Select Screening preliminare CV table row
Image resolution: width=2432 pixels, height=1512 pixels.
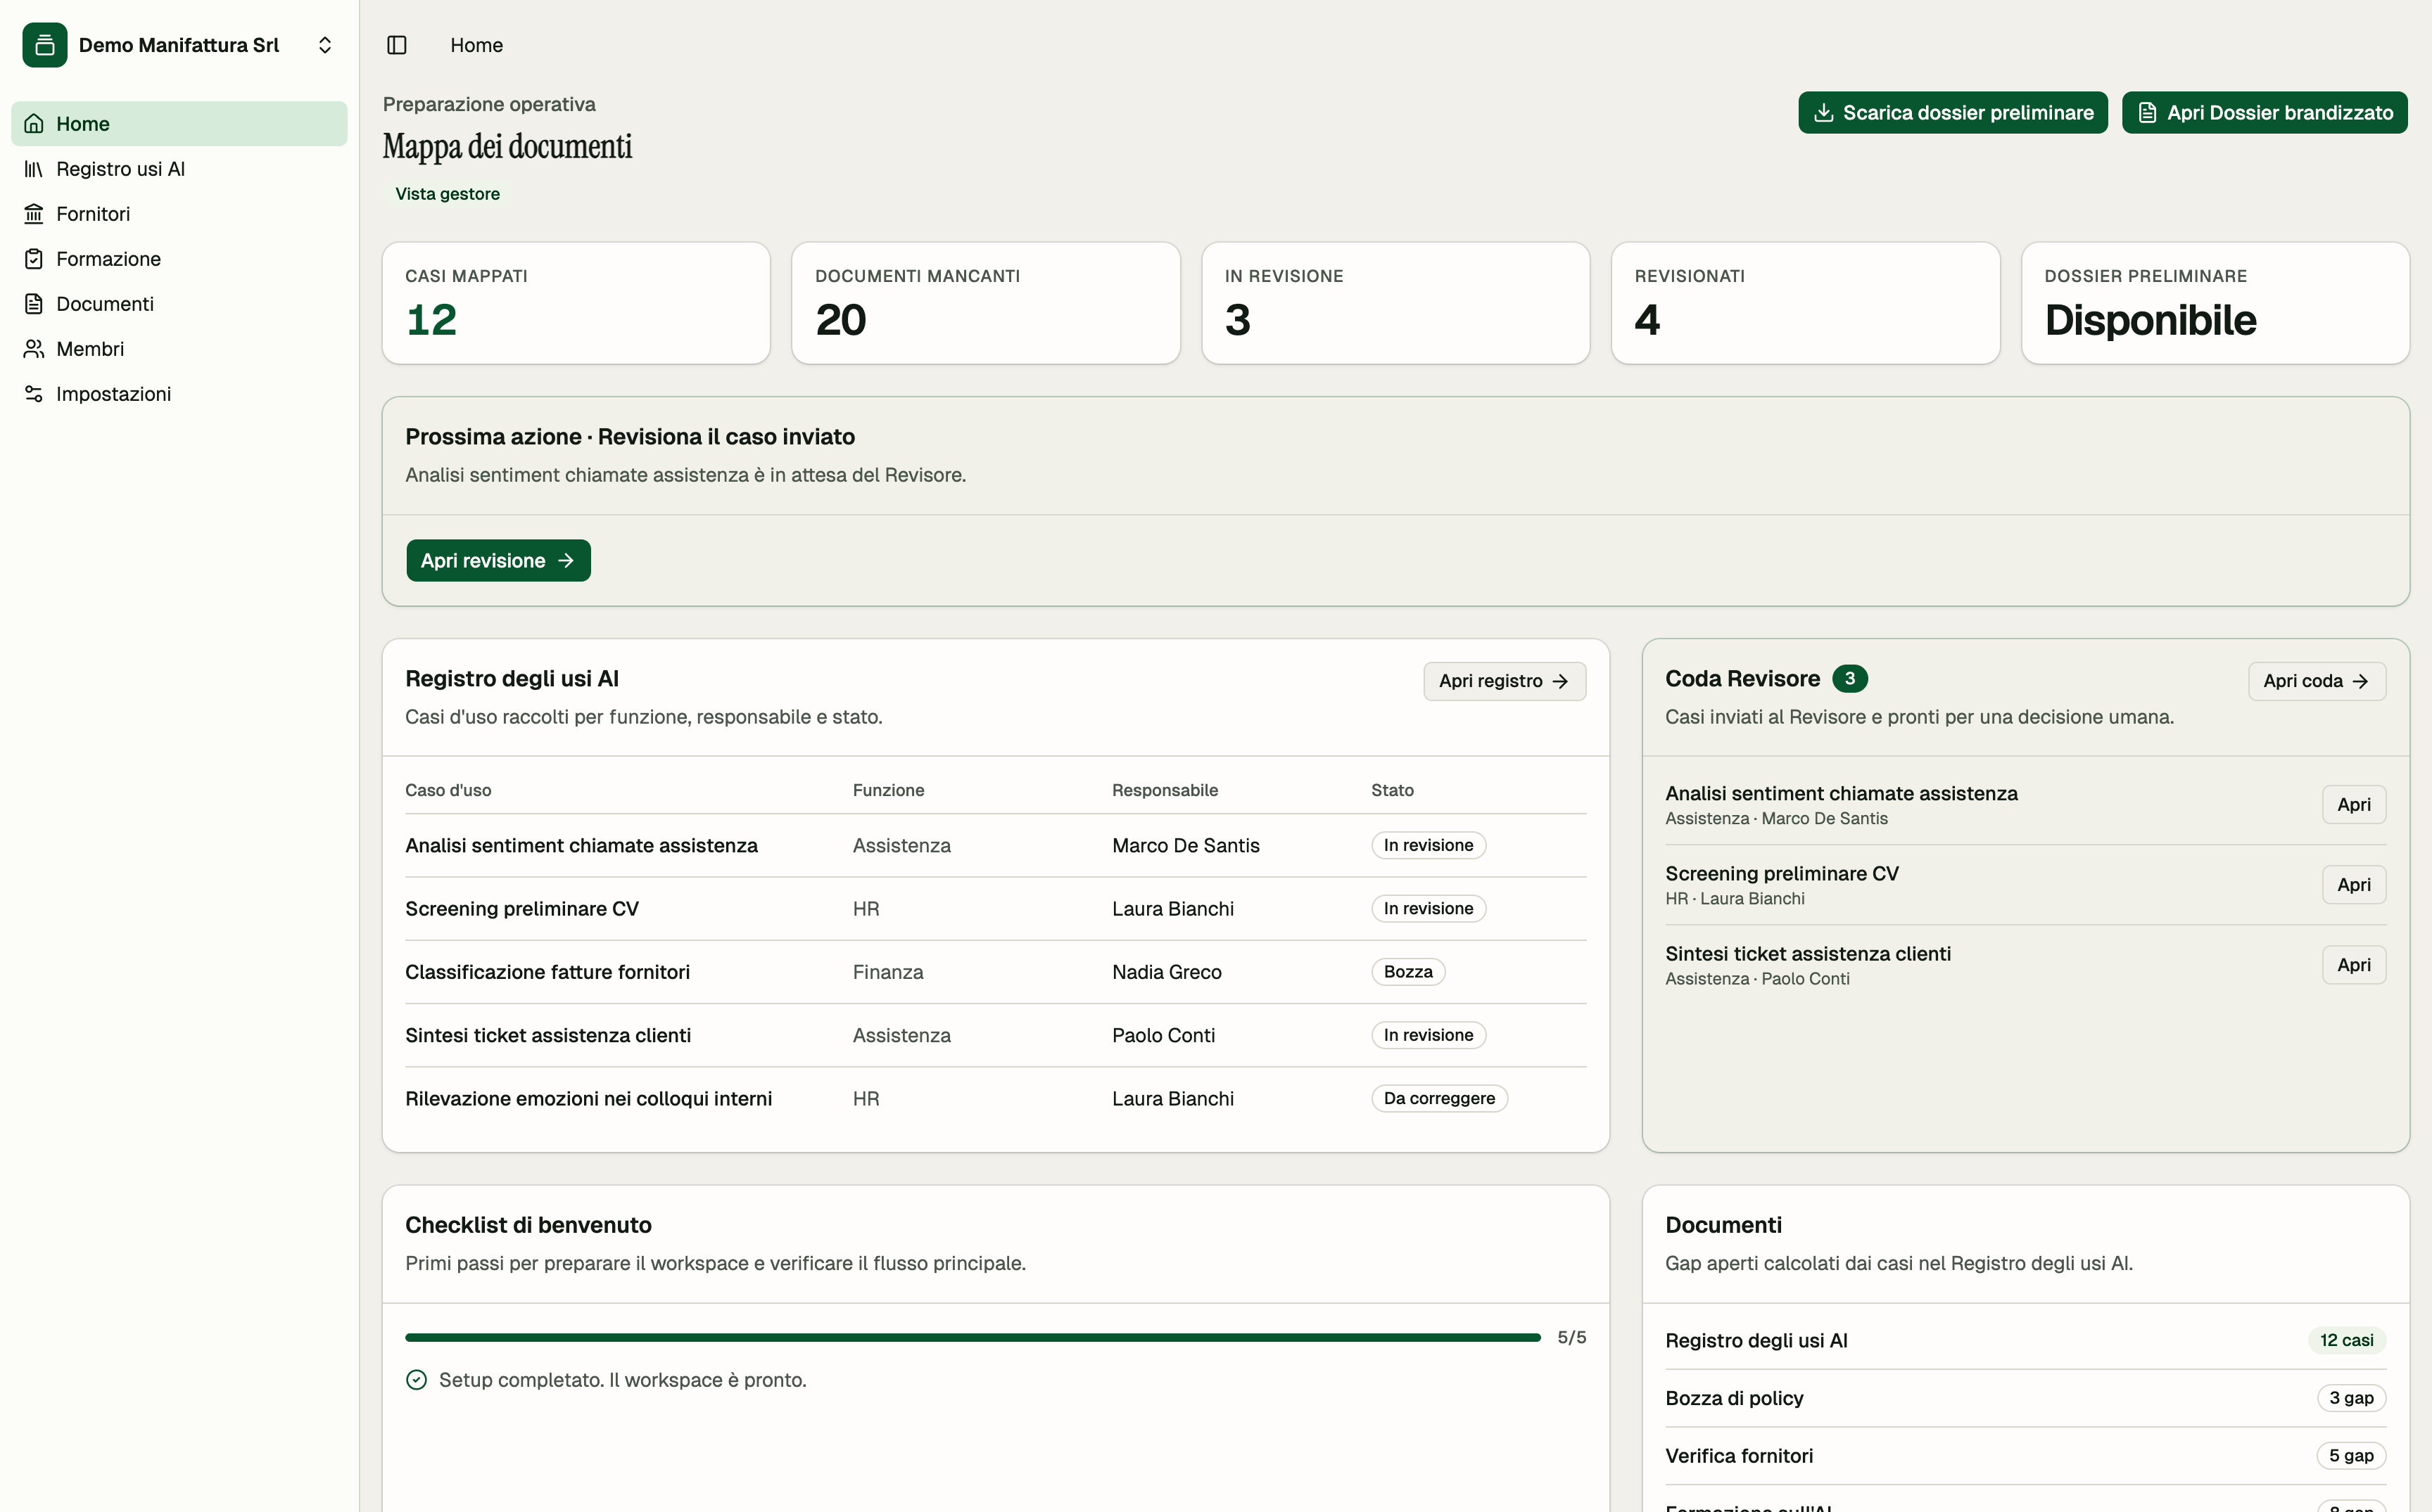tap(996, 909)
